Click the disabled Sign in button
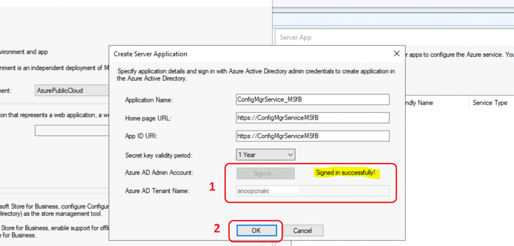Viewport: 514px width, 246px height. click(265, 173)
